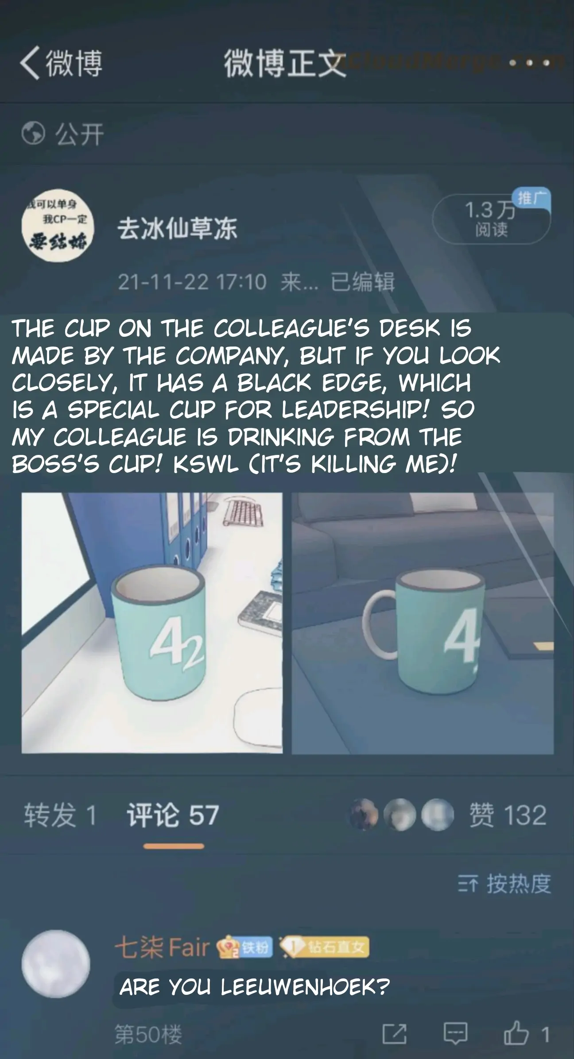Reply to comment using speech bubble icon
The width and height of the screenshot is (574, 1059).
(x=455, y=1034)
